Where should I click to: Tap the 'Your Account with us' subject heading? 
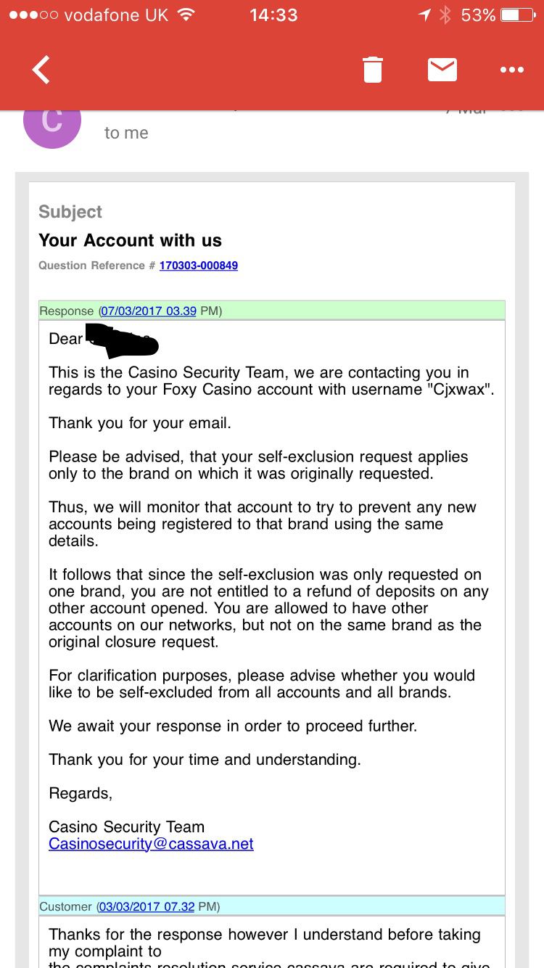131,240
